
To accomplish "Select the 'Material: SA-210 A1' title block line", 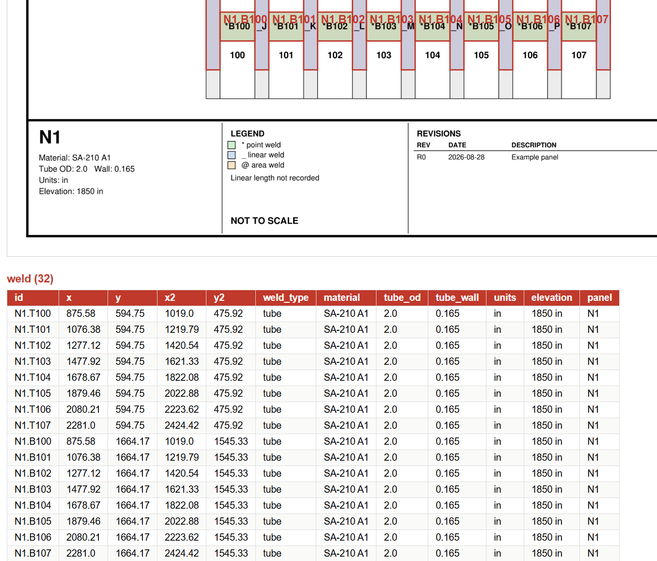I will click(75, 158).
